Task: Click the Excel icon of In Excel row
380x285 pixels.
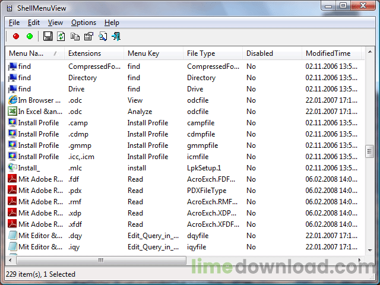Action: (x=12, y=112)
